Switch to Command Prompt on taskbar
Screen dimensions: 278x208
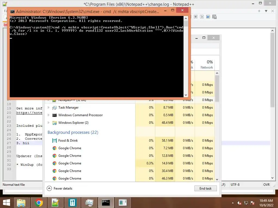point(106,203)
